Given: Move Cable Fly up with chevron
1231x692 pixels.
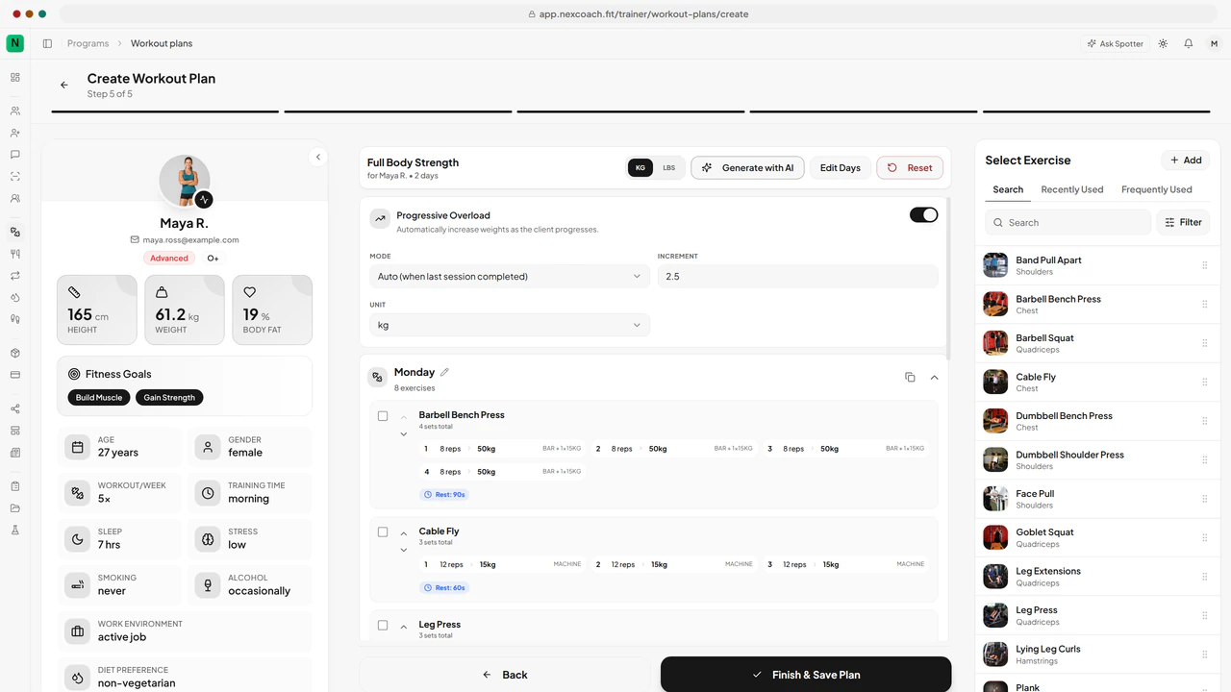Looking at the screenshot, I should [x=404, y=533].
